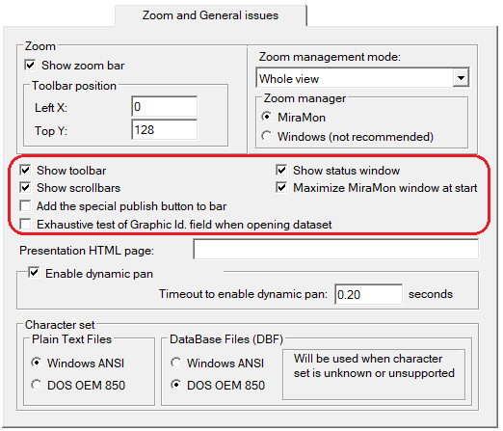Click the Left X input field
This screenshot has height=431, width=503.
point(165,107)
